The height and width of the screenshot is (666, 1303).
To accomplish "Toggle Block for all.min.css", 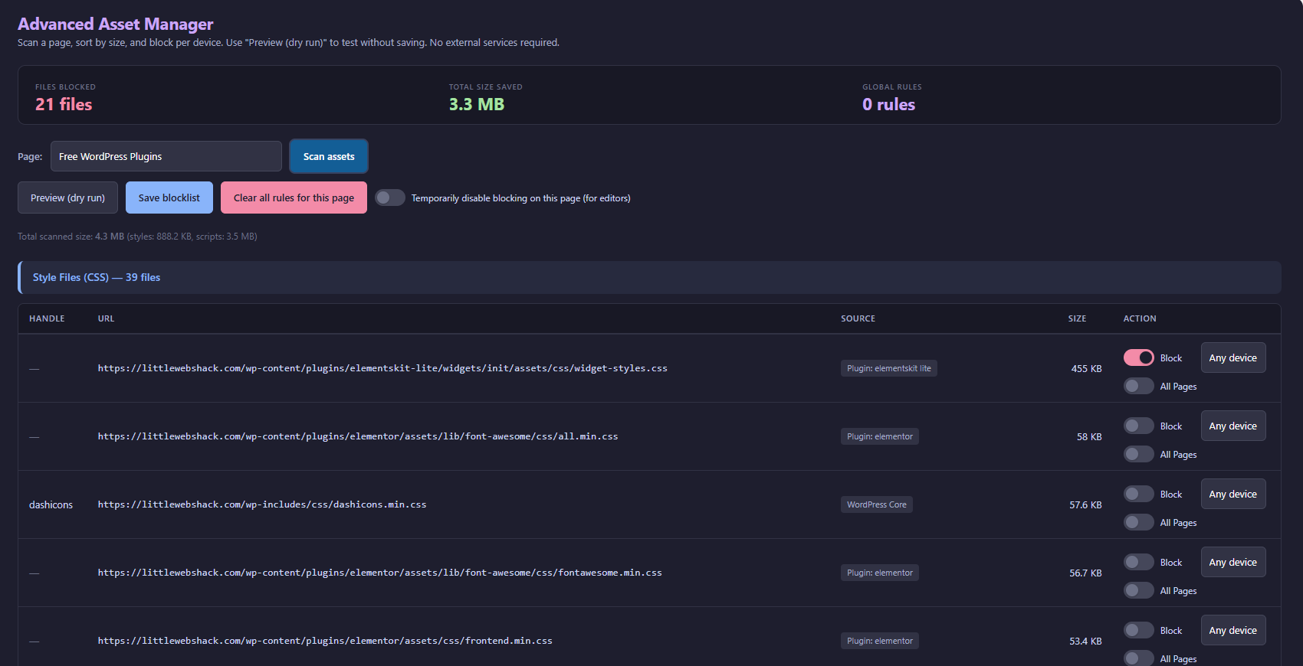I will 1138,426.
